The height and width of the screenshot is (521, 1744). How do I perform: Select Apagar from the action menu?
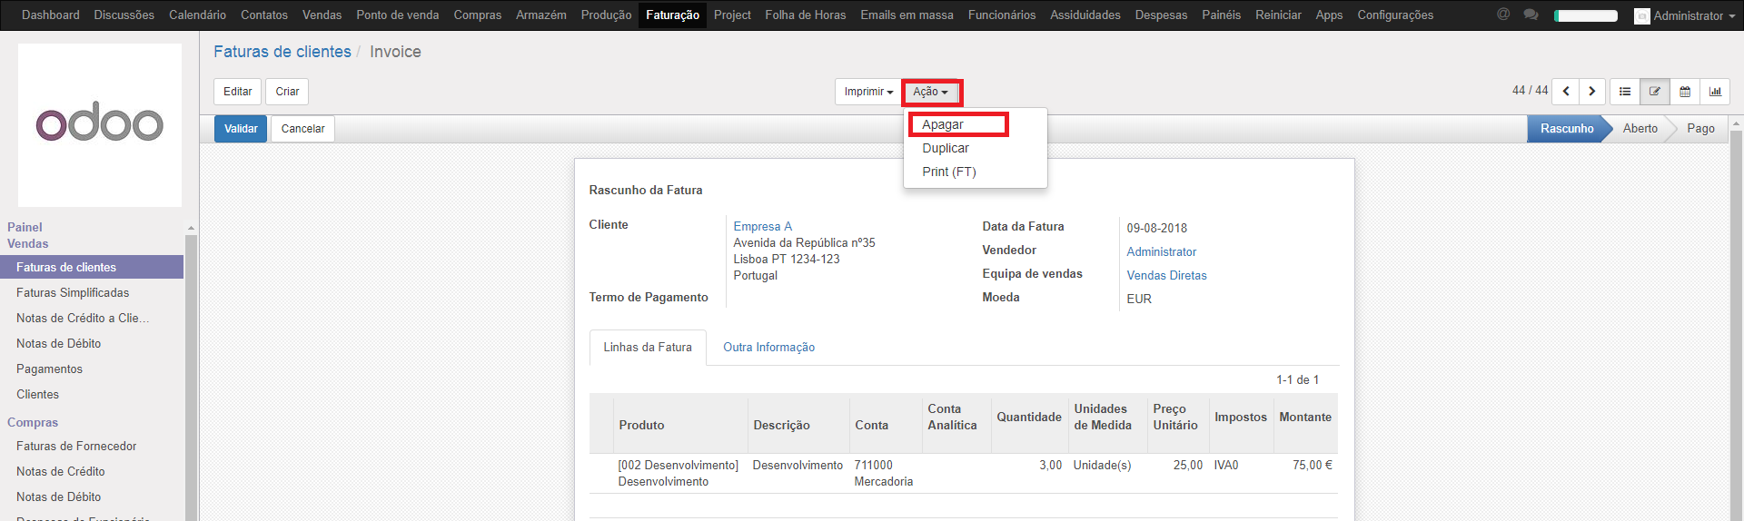943,124
